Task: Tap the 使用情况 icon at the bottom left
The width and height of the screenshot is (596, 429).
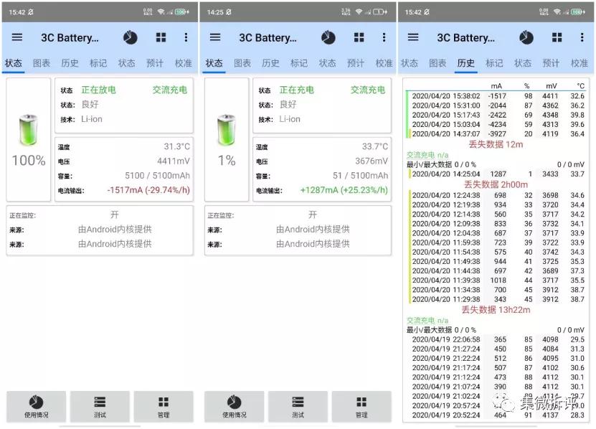Action: point(36,405)
